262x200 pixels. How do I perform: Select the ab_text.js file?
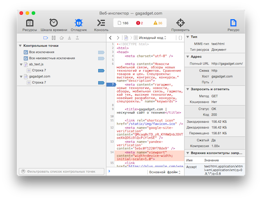point(36,64)
